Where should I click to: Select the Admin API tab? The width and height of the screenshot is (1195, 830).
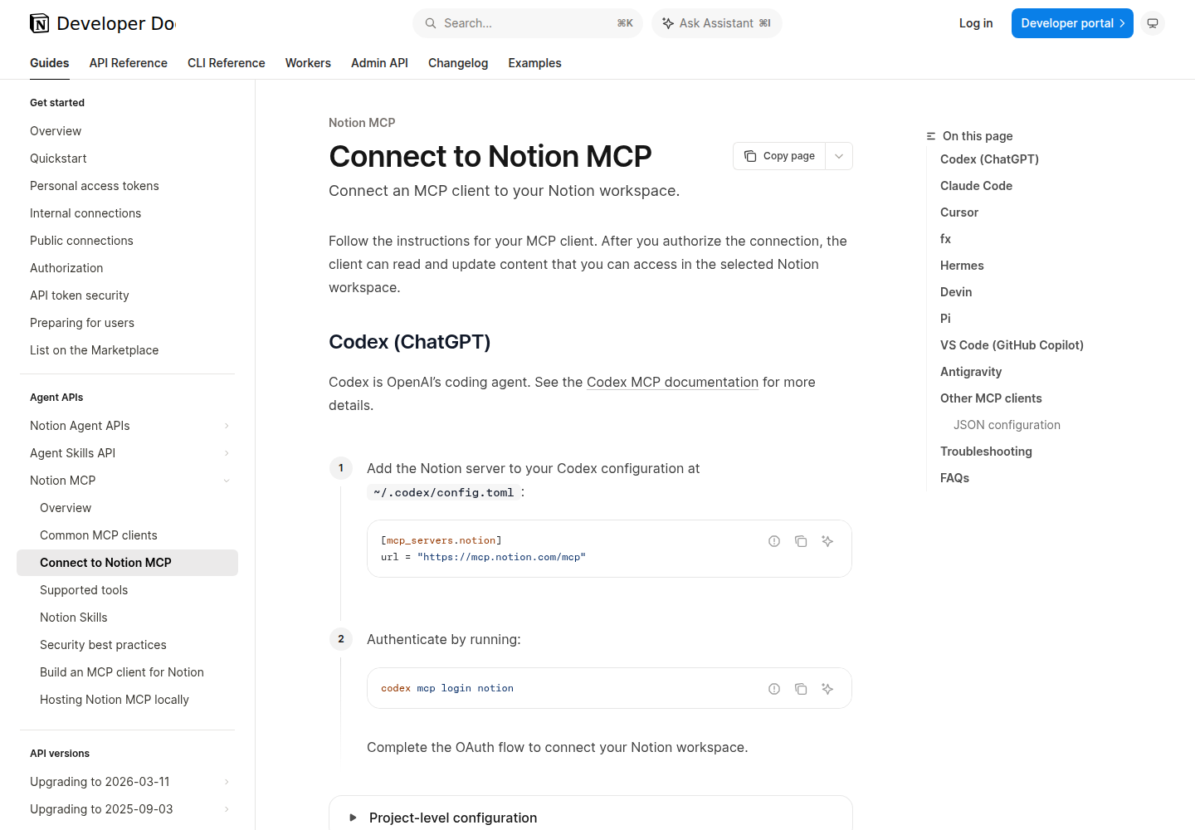coord(379,63)
